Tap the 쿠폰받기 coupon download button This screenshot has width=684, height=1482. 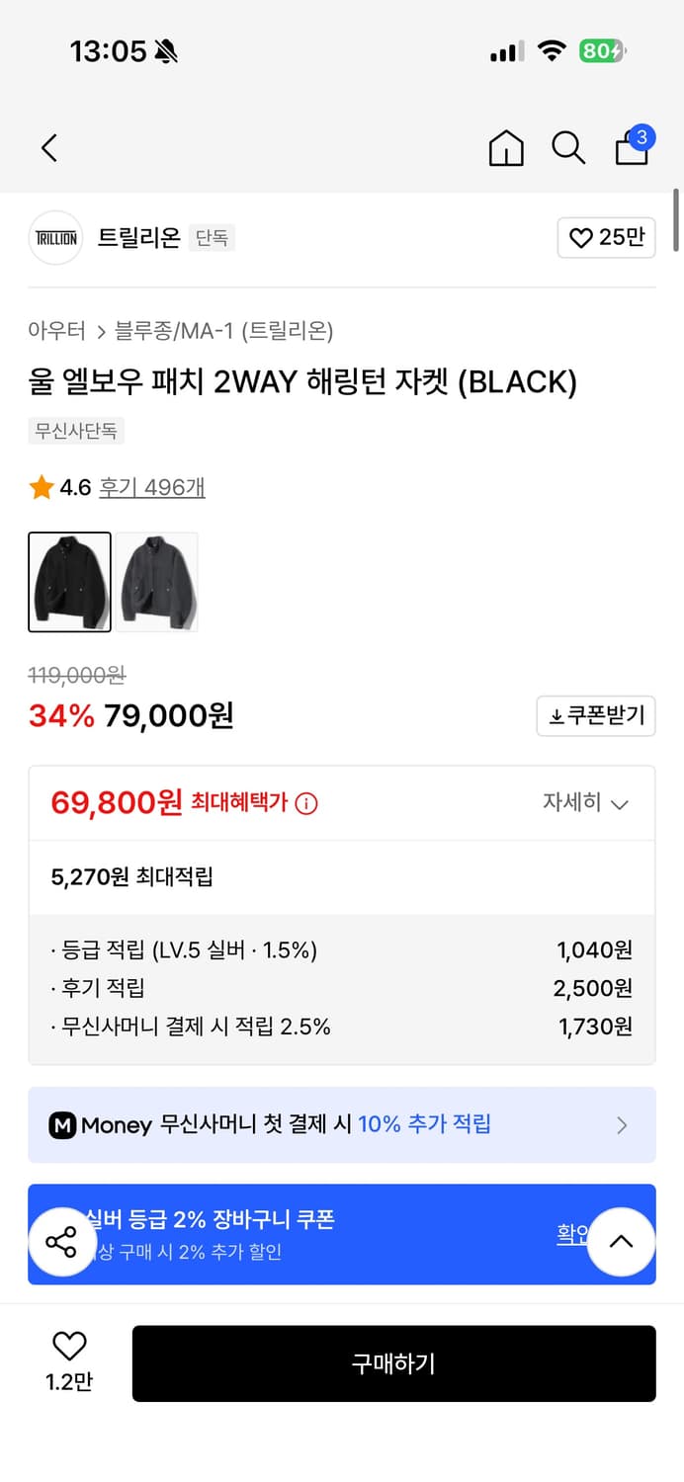(595, 715)
